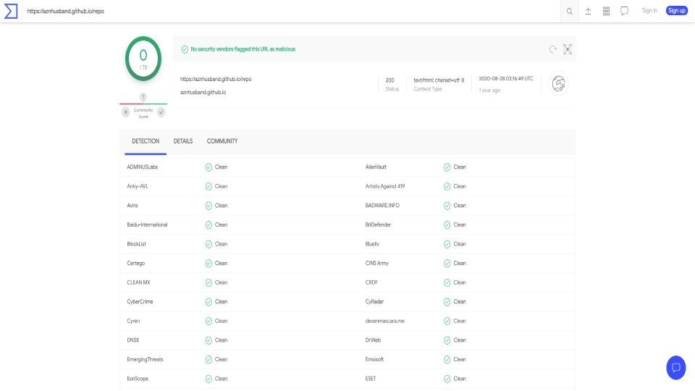Open the floating chat bubble button
Image resolution: width=695 pixels, height=391 pixels.
point(676,368)
